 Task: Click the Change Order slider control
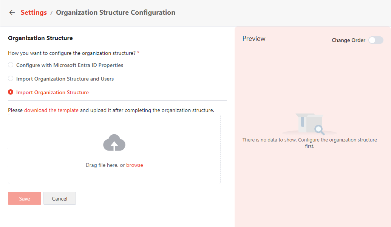[x=376, y=40]
